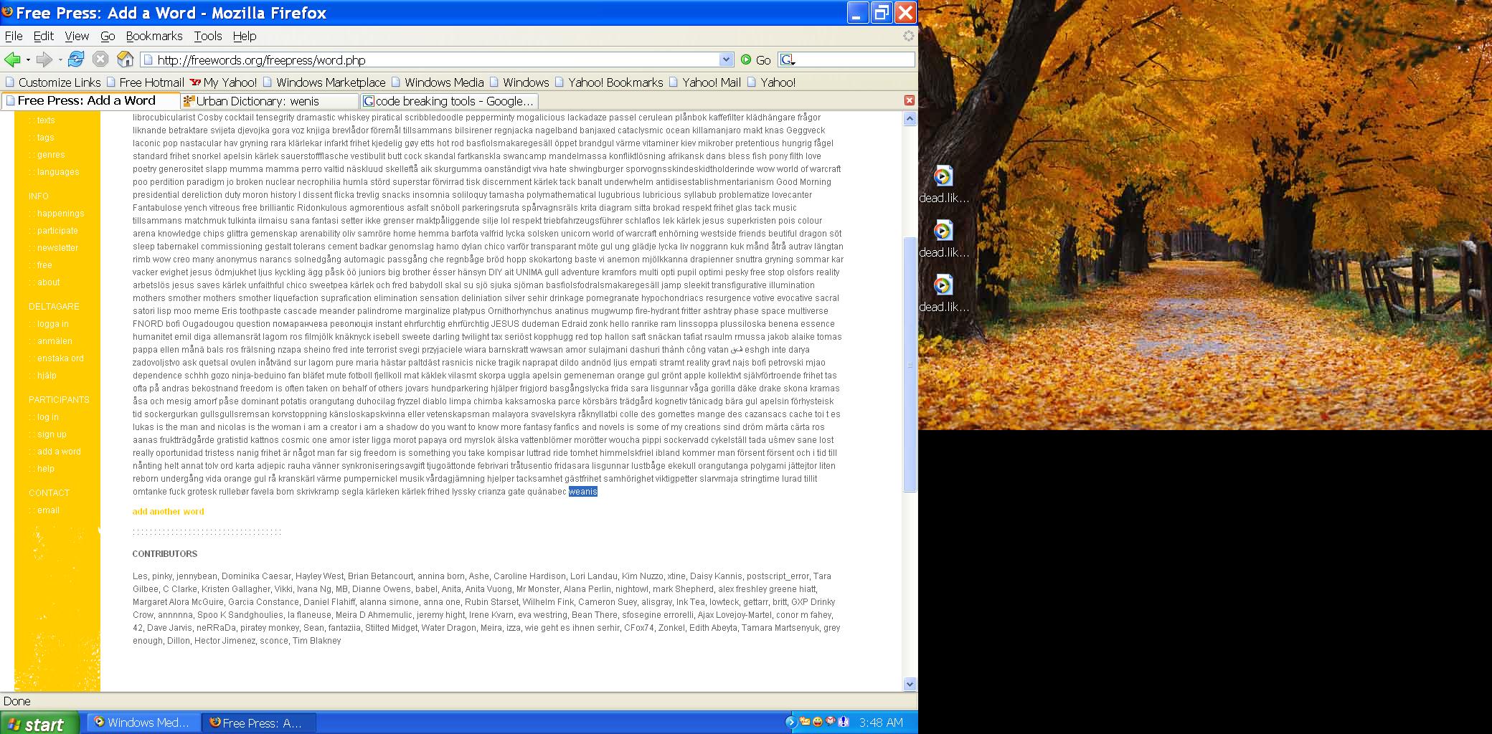This screenshot has height=734, width=1492.
Task: Click the Forward navigation arrow
Action: click(44, 59)
